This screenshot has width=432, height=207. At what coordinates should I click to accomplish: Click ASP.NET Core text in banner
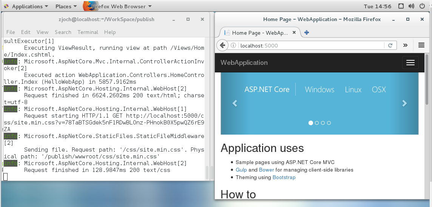point(267,89)
